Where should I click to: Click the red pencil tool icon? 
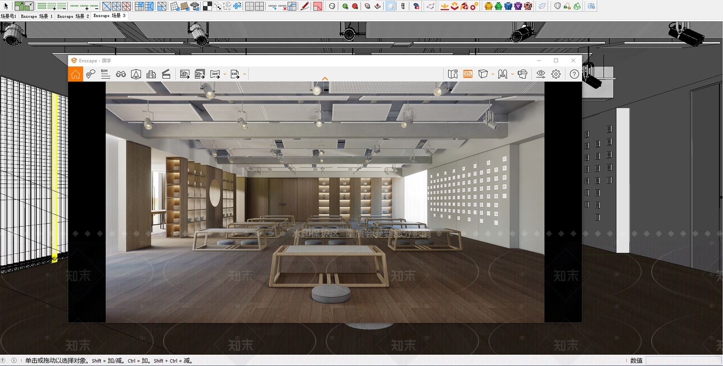click(x=305, y=6)
